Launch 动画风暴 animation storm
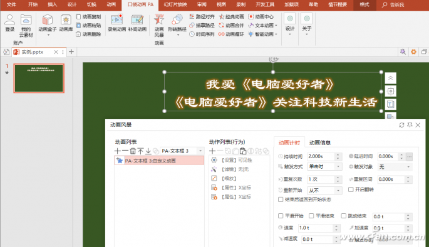This screenshot has width=429, height=247. [x=159, y=26]
